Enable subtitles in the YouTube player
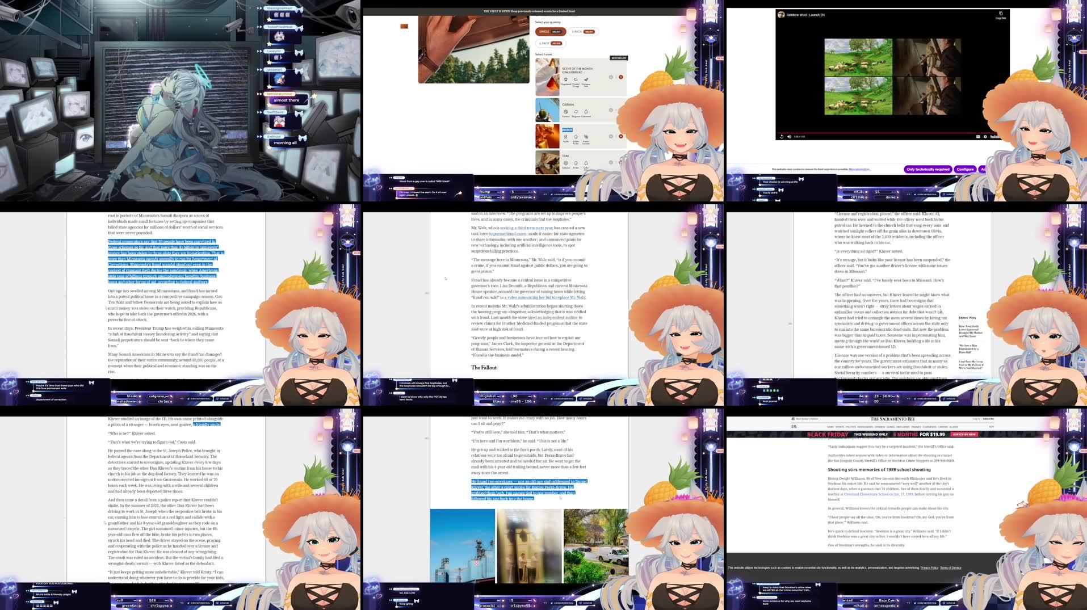This screenshot has height=610, width=1087. point(979,136)
